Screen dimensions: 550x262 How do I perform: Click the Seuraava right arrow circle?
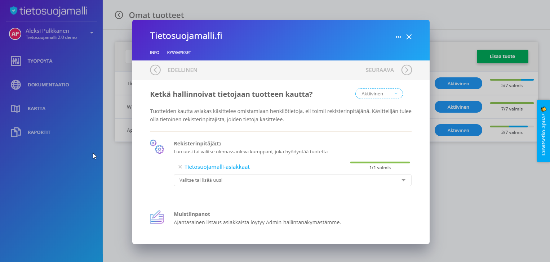click(407, 70)
